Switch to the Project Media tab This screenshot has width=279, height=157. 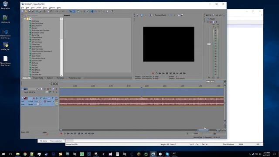tap(38, 78)
